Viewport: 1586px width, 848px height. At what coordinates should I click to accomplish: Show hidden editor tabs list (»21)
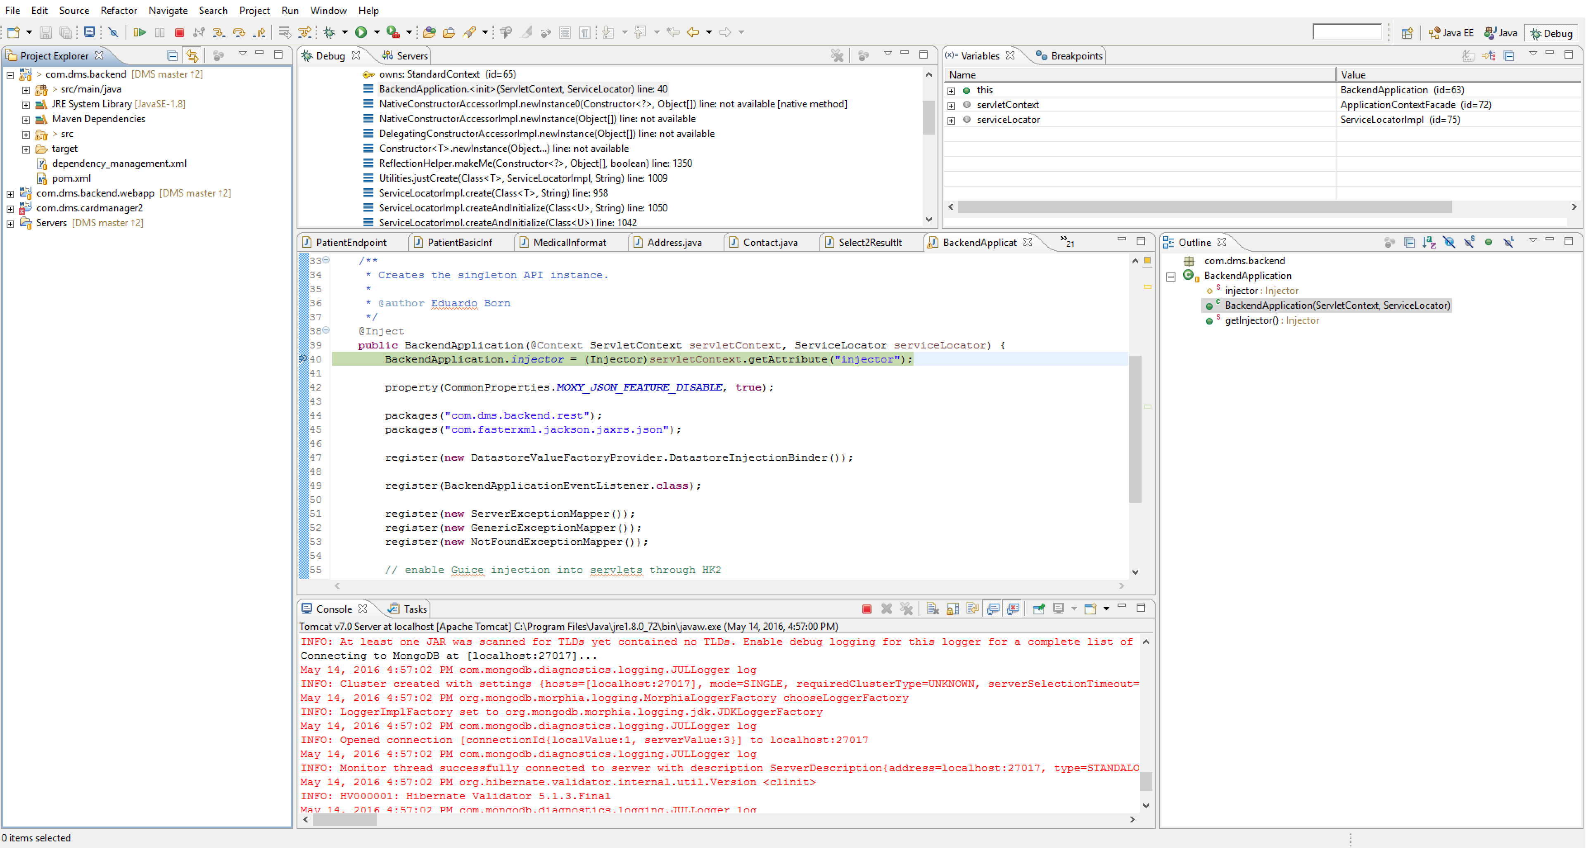tap(1066, 242)
